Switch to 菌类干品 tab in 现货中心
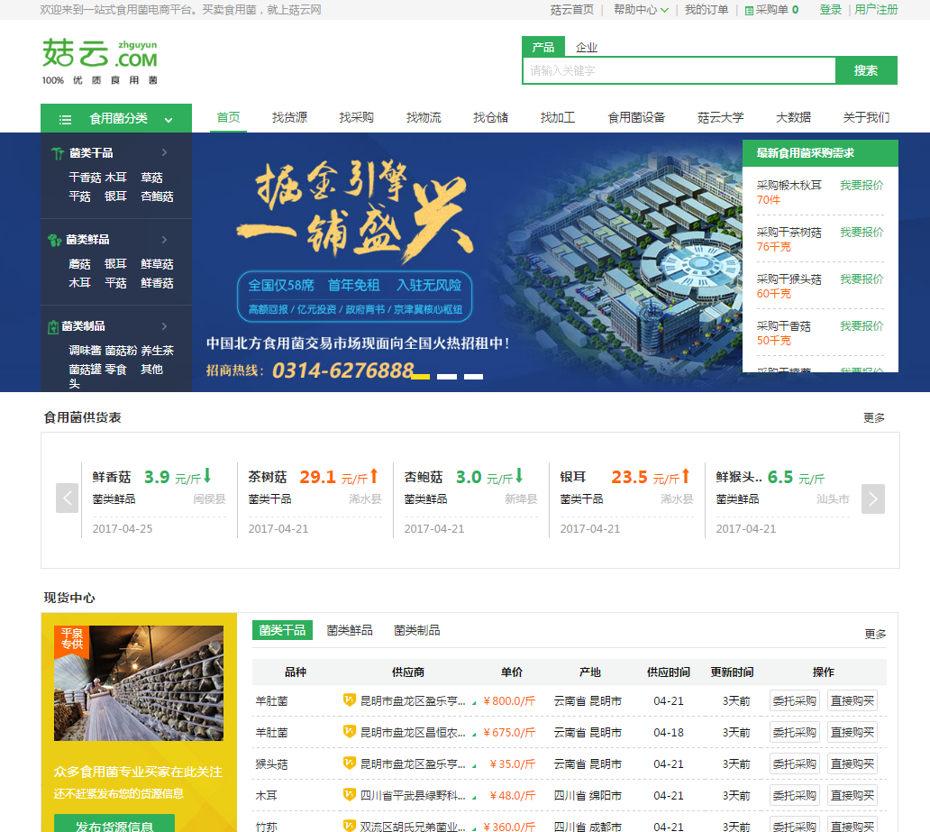930x832 pixels. 282,630
